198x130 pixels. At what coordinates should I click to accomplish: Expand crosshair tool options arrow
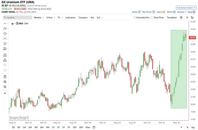[8, 24]
